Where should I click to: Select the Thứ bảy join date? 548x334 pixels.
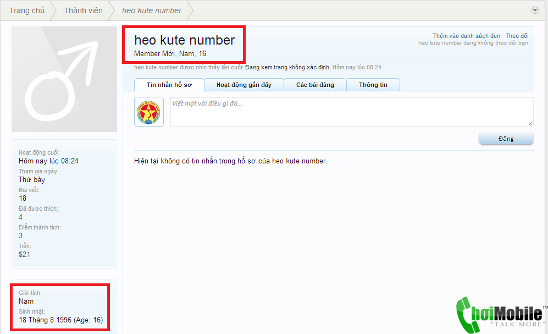point(32,180)
